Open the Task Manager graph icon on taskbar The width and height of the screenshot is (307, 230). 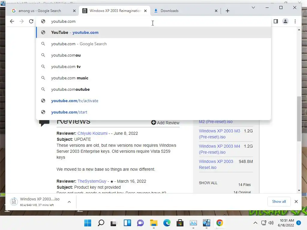tap(193, 223)
